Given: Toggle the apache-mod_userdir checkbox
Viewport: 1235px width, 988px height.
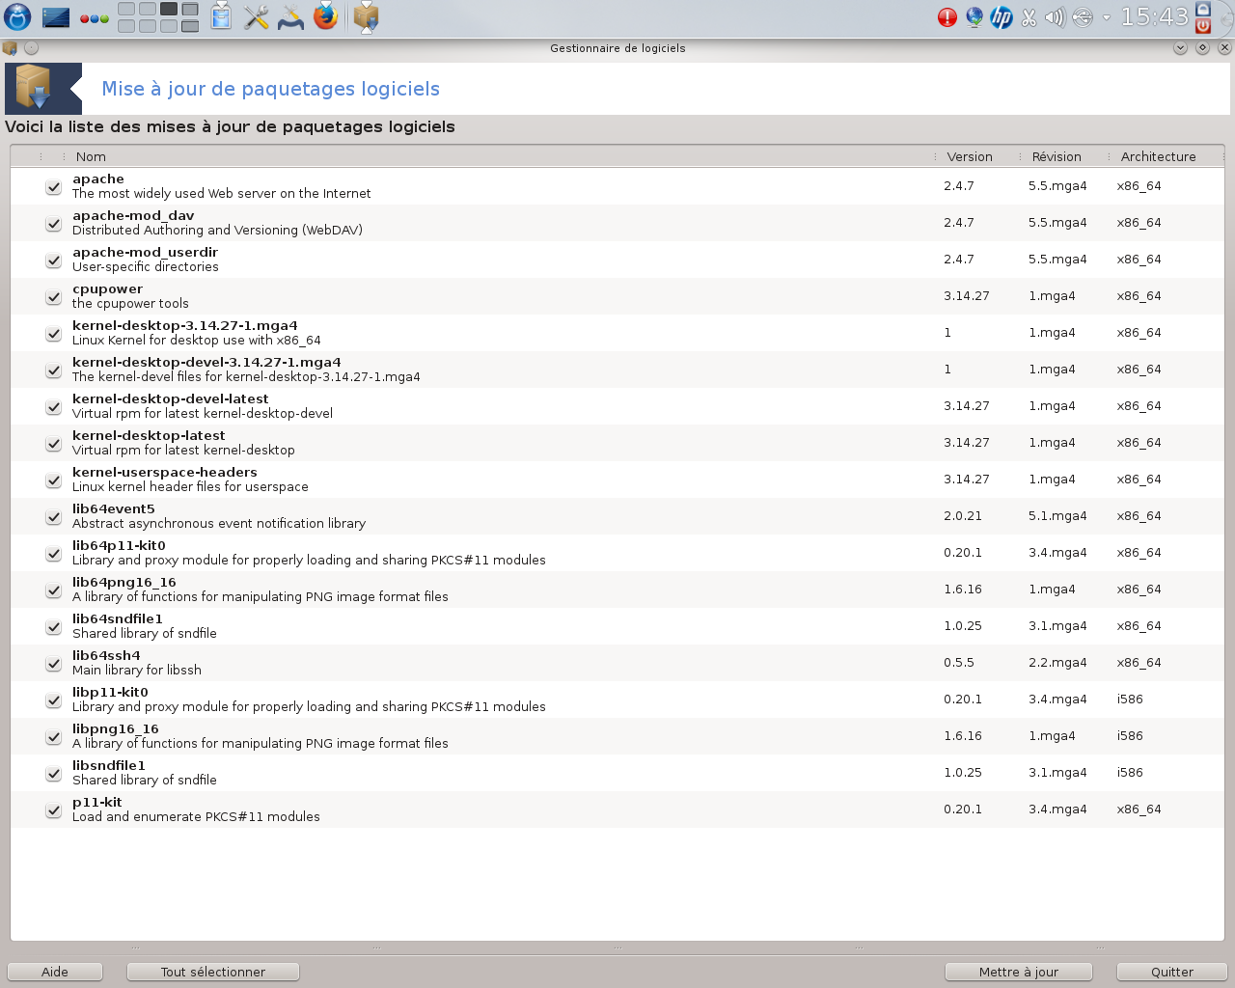Looking at the screenshot, I should click(x=54, y=261).
